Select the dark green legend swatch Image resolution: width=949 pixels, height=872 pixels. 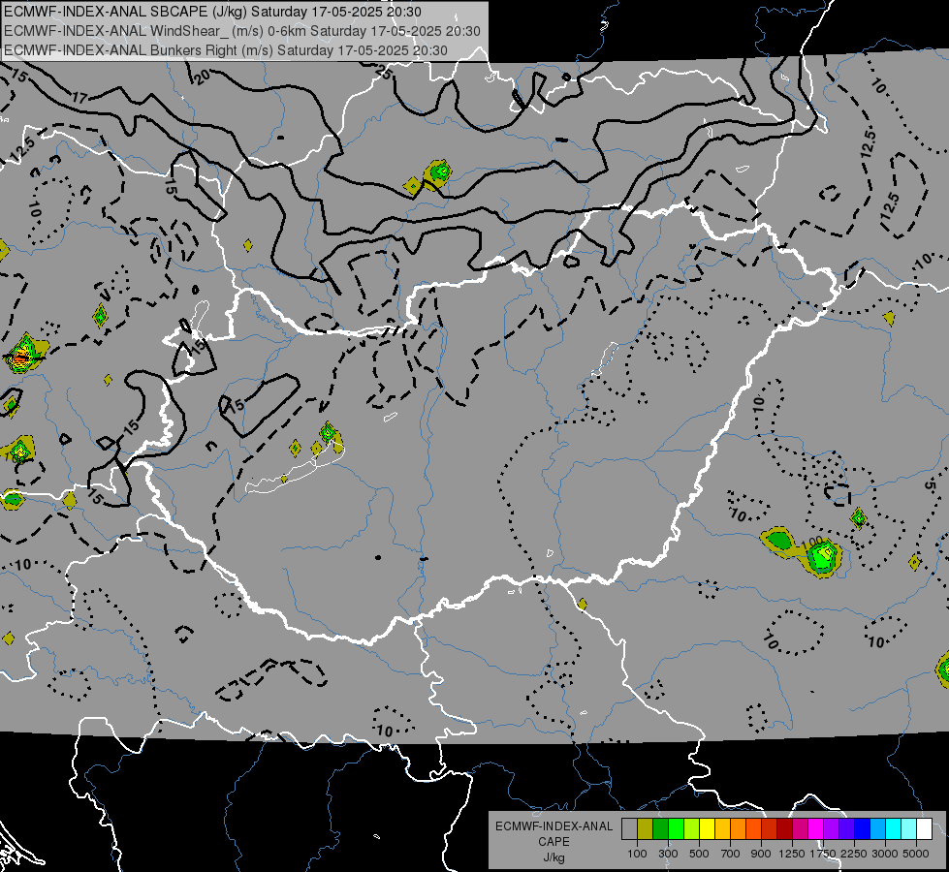point(660,829)
